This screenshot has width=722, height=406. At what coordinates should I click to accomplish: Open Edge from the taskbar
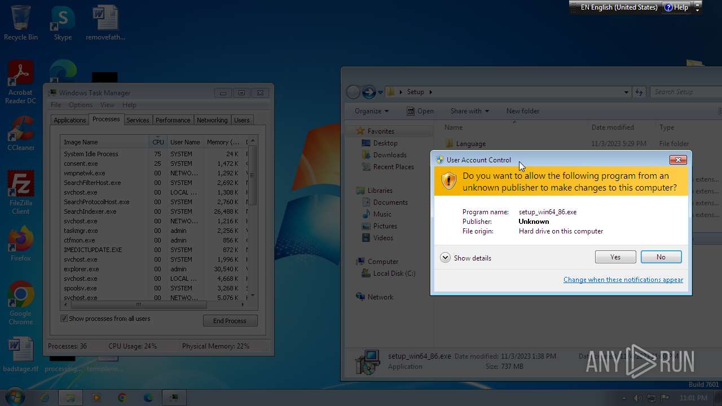[x=148, y=398]
